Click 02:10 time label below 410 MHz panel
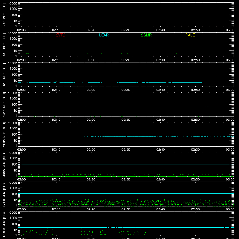Viewport: 239px width, 239px height. 56,60
